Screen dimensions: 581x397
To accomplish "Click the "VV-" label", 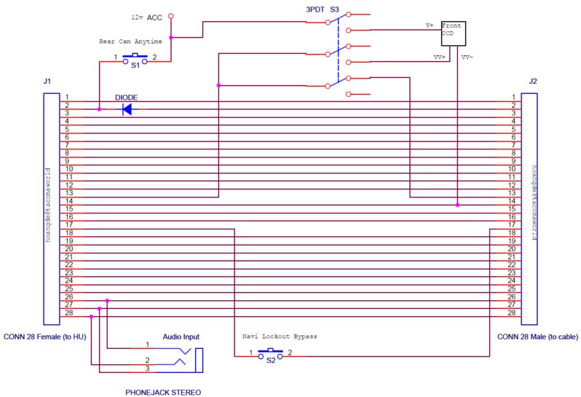I will point(467,58).
